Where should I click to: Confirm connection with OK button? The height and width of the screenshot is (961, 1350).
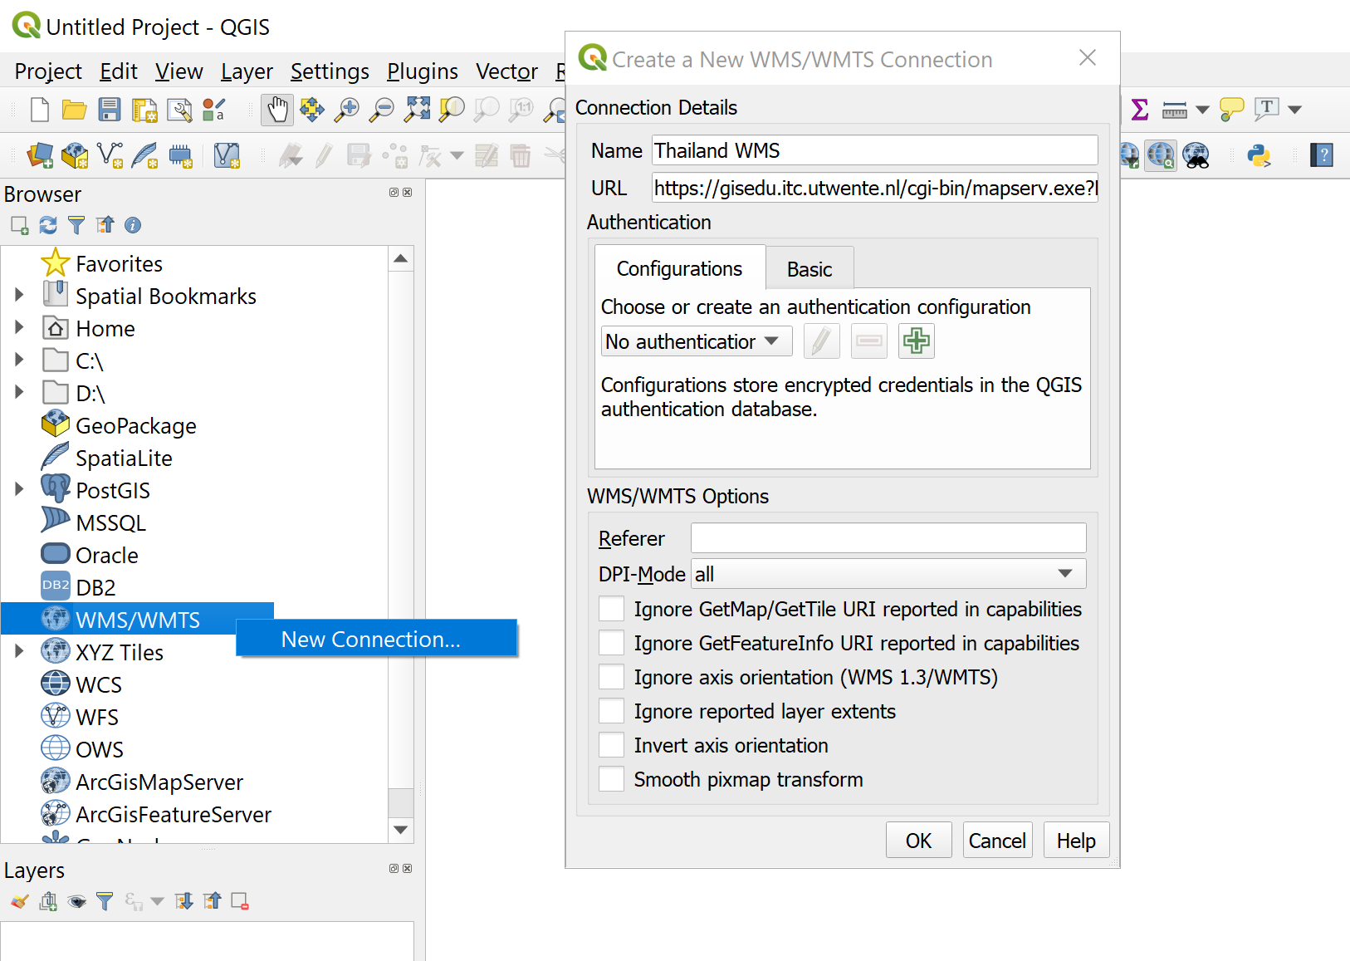(918, 840)
